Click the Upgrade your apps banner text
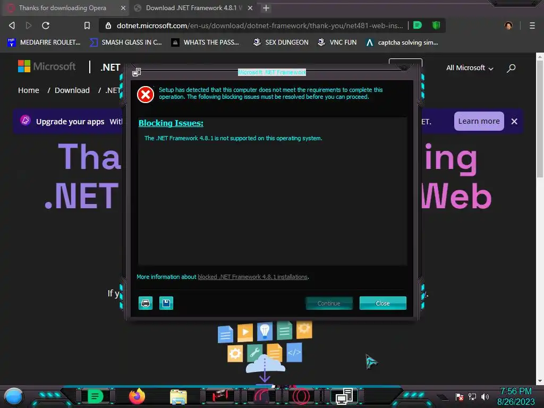 70,122
